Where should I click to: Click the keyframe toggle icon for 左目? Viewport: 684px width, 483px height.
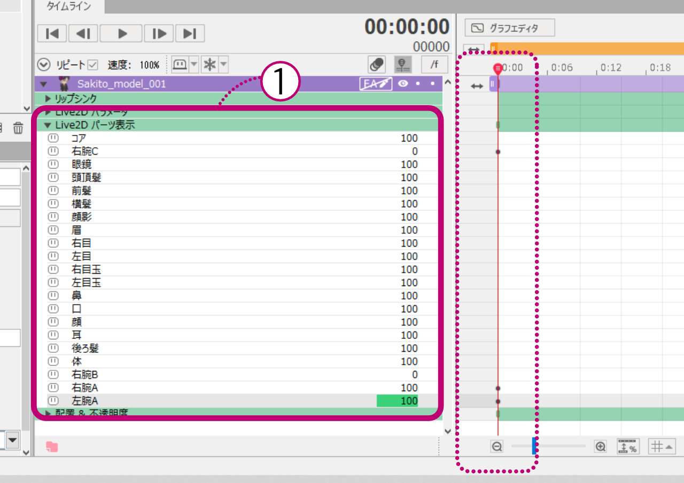[53, 256]
